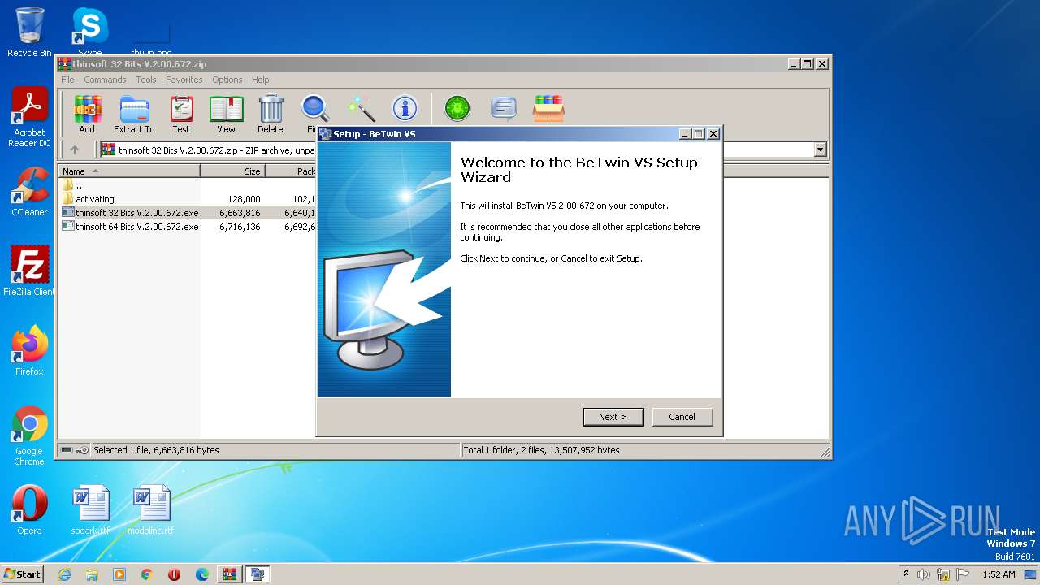Click the Add archive icon in WinRAR
The image size is (1040, 585).
tap(87, 114)
